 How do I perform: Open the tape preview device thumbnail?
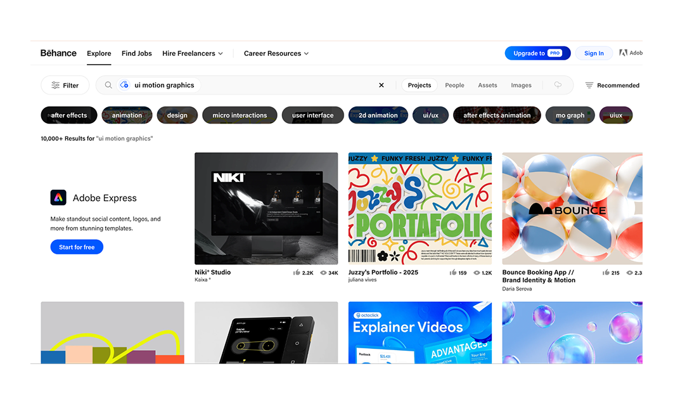266,333
